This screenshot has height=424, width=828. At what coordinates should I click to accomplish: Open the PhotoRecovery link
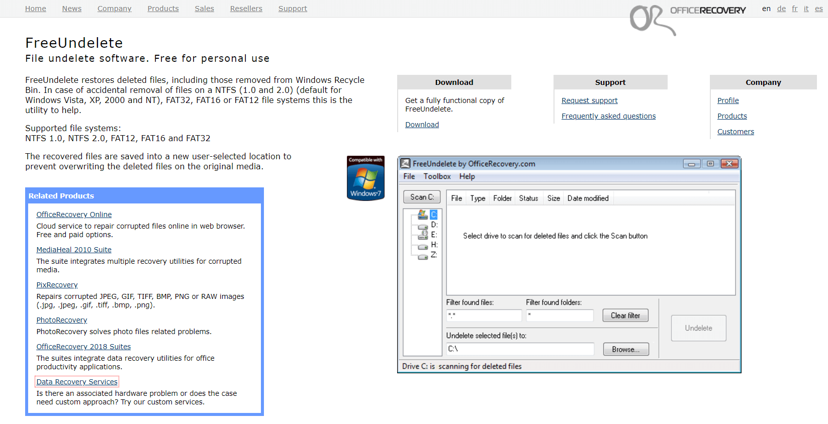[x=61, y=320]
